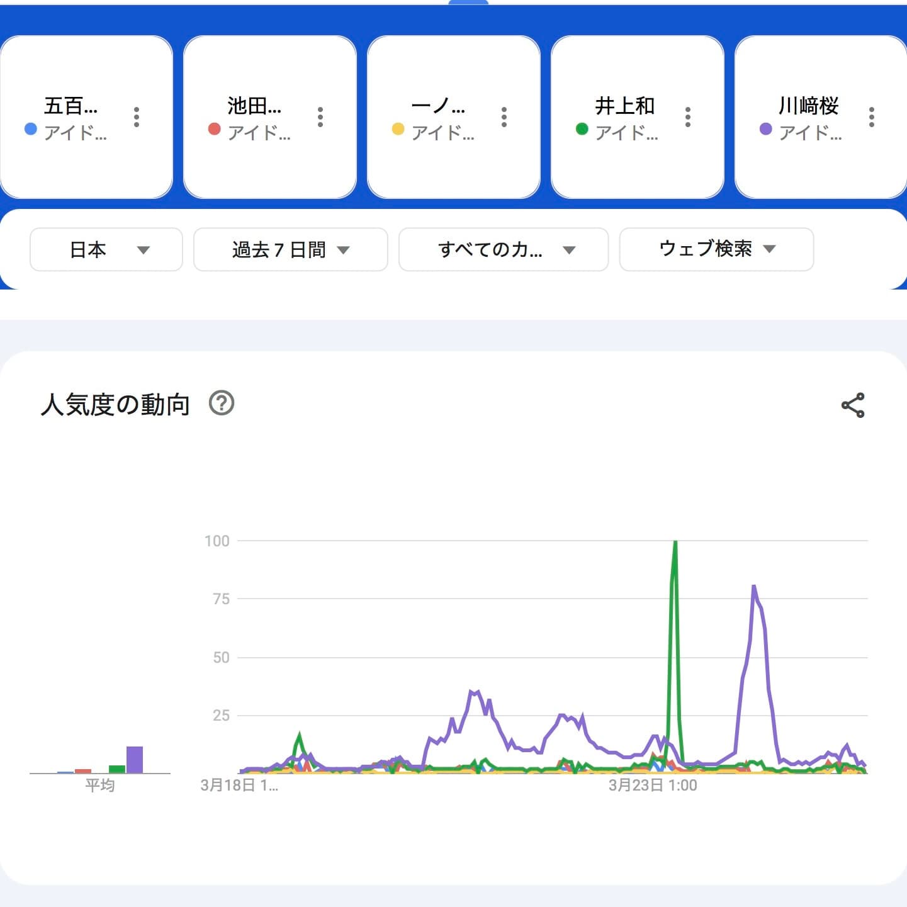This screenshot has width=907, height=907.
Task: Click the purple average bar in chart
Action: pos(135,760)
